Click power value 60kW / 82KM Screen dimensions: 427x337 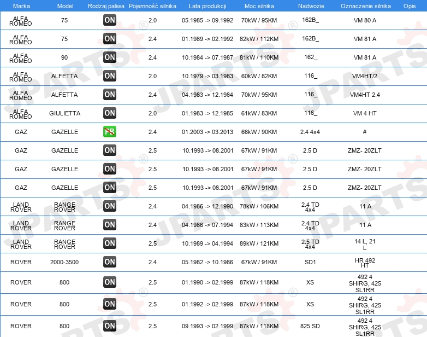pos(259,76)
